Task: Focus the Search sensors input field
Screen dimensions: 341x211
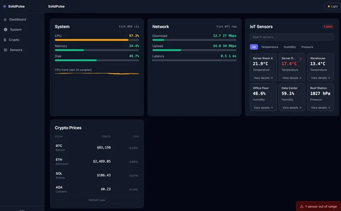Action: coord(292,37)
